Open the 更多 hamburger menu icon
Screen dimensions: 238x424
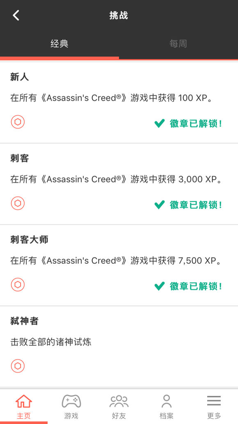214,401
